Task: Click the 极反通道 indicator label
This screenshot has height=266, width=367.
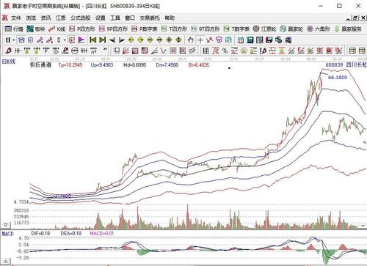Action: tap(40, 64)
